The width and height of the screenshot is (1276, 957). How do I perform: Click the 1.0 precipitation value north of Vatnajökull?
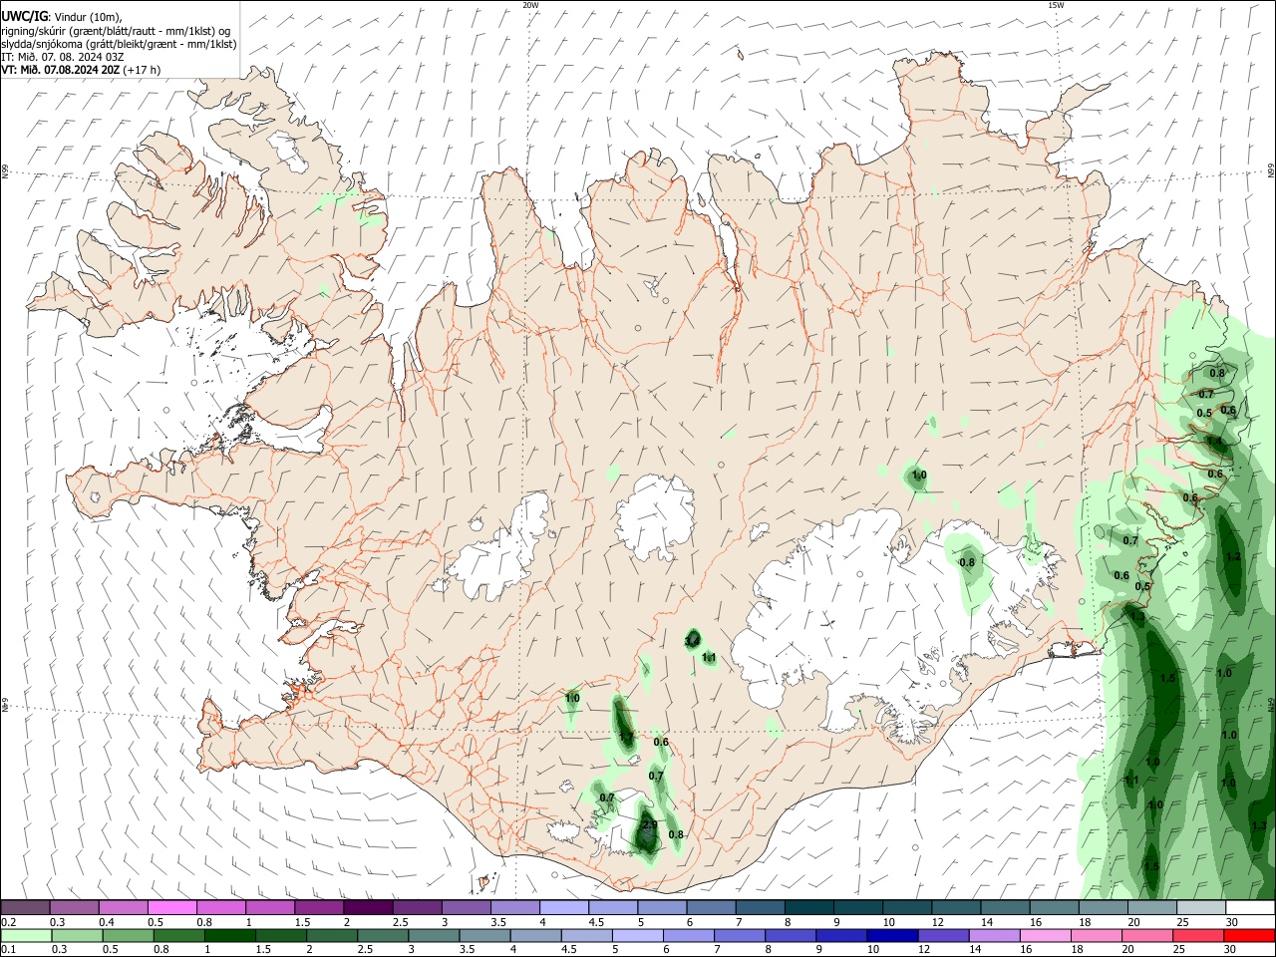[919, 476]
